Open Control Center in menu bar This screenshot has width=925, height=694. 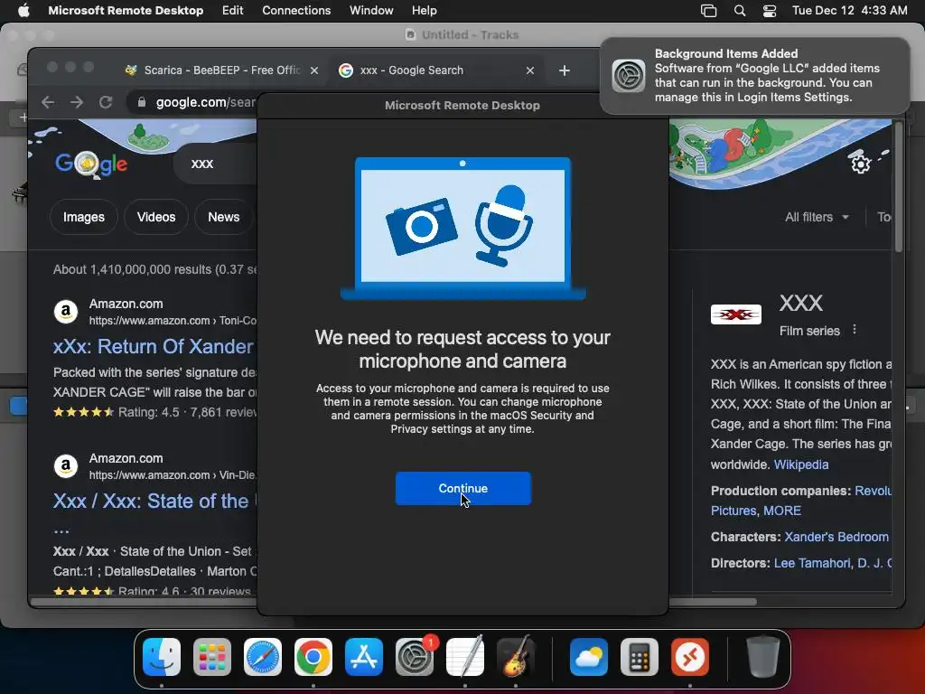tap(770, 11)
